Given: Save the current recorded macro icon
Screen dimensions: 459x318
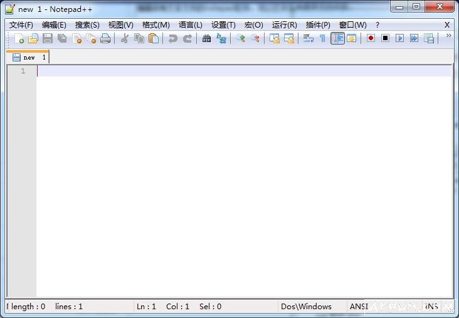Looking at the screenshot, I should 428,38.
